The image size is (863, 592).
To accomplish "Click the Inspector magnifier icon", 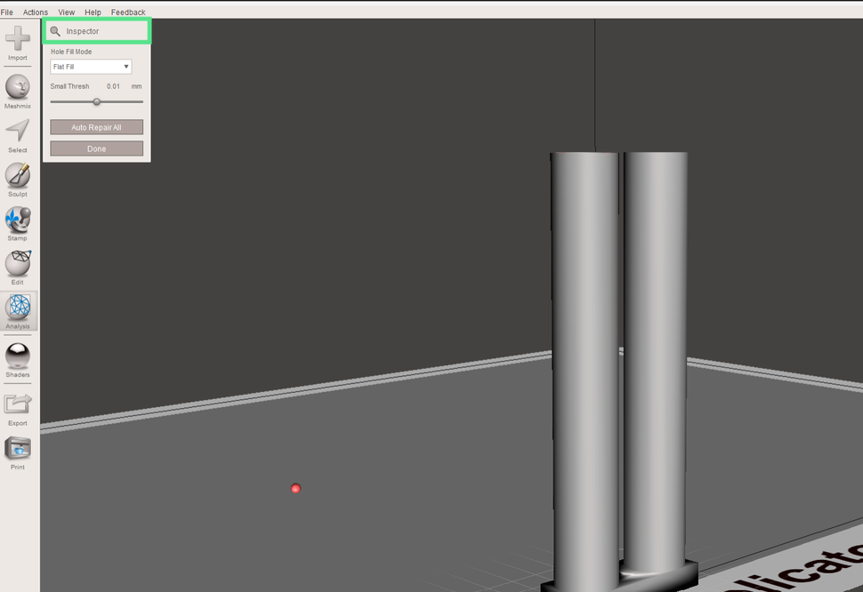I will pos(57,29).
